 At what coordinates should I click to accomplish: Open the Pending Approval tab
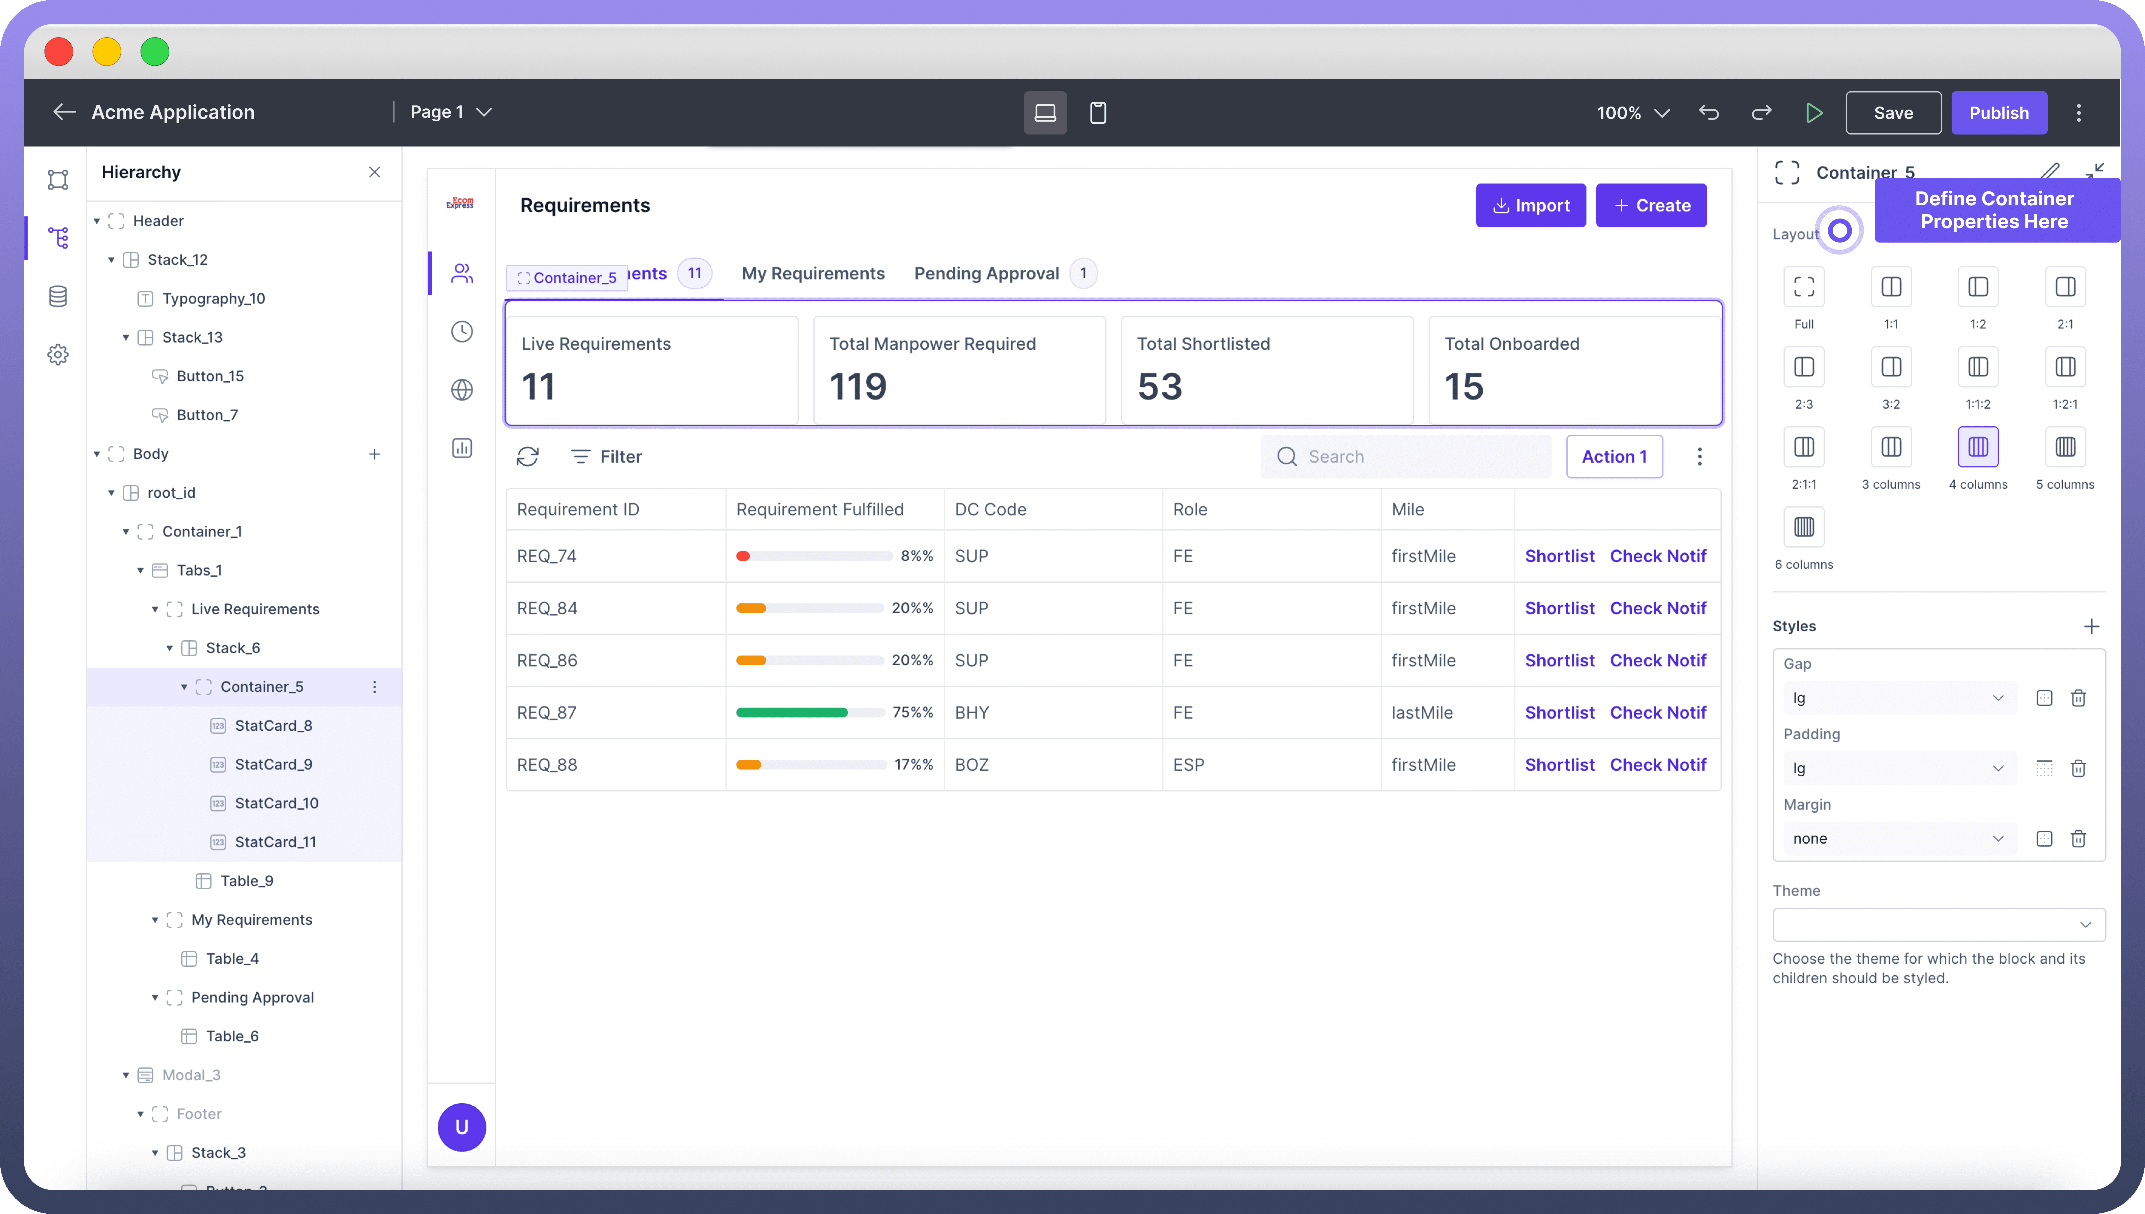point(986,273)
